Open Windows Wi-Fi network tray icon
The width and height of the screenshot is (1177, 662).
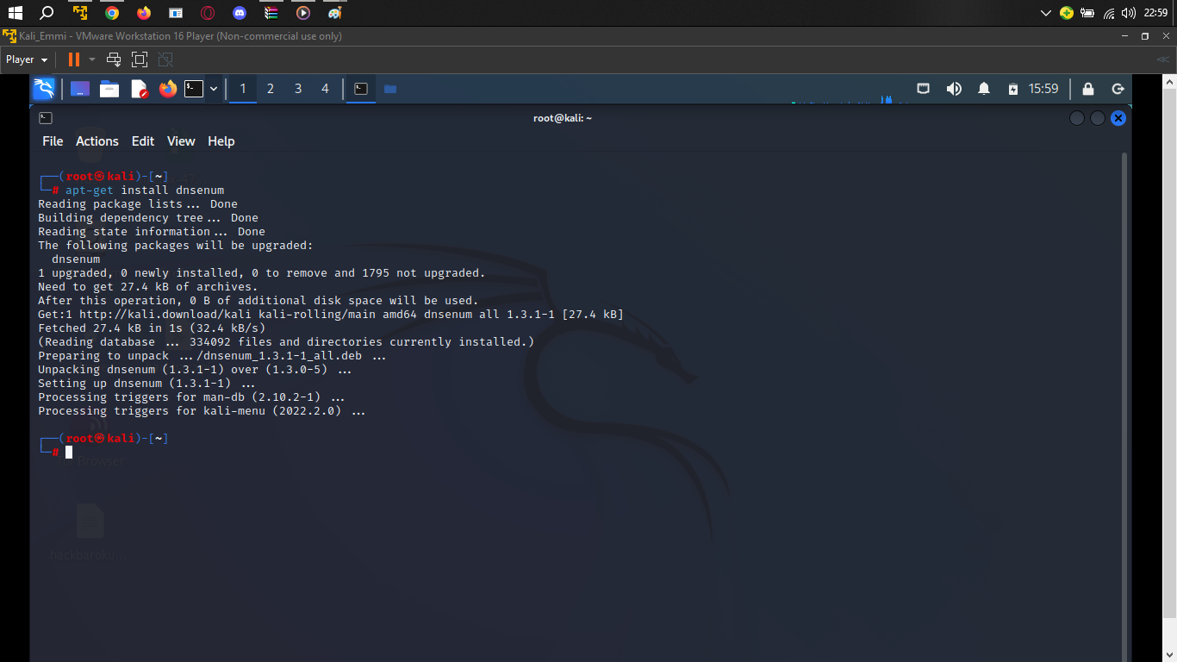coord(1108,13)
